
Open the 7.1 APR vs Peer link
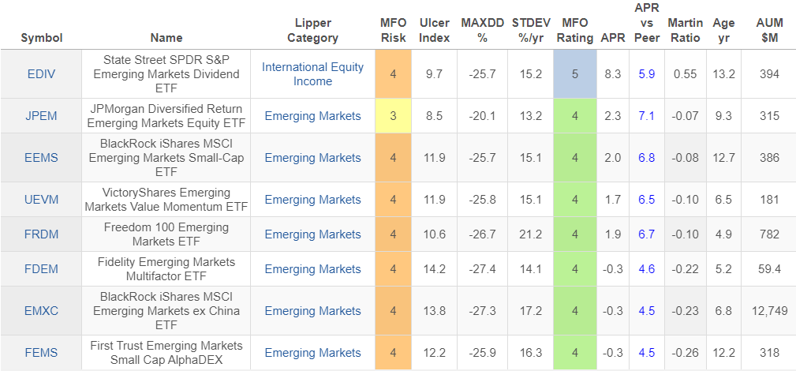click(647, 116)
